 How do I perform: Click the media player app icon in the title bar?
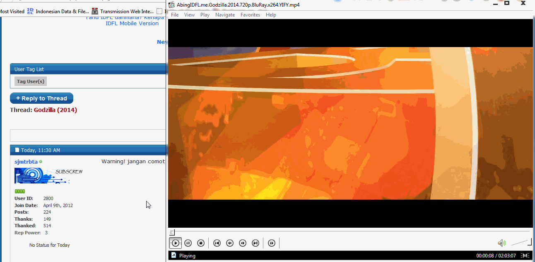tap(172, 5)
